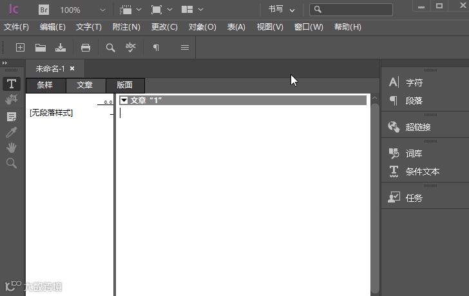Image resolution: width=469 pixels, height=296 pixels.
Task: Open the view options dropdown icon
Action: tap(130, 10)
